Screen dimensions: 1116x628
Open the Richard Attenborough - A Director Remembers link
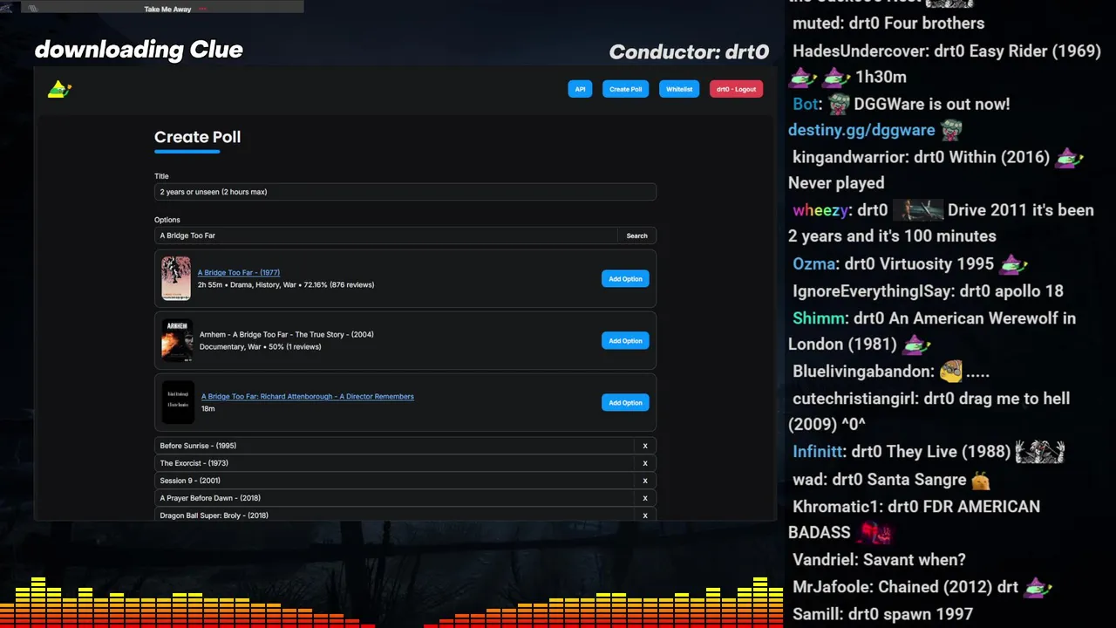[x=308, y=396]
